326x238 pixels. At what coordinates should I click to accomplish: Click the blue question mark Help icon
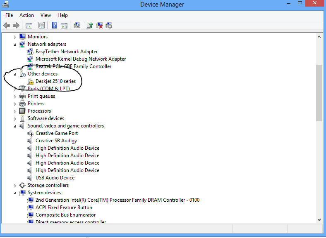tap(54, 26)
